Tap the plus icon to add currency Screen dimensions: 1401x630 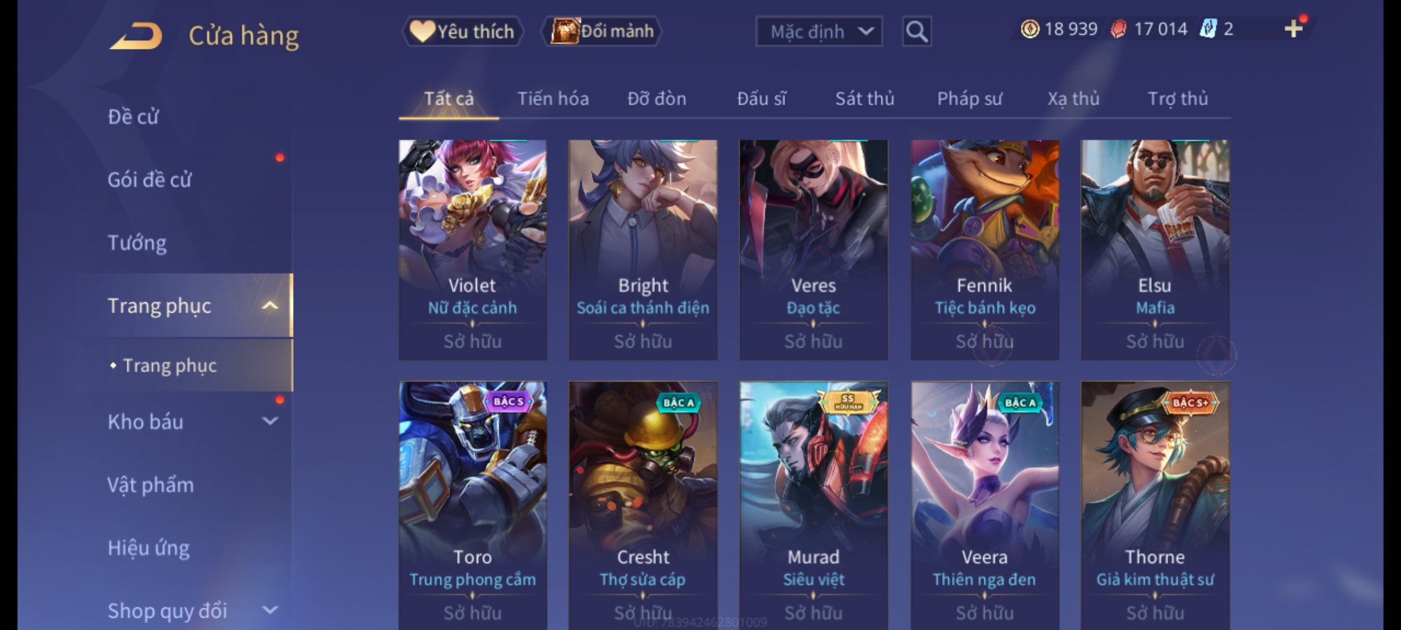tap(1294, 29)
